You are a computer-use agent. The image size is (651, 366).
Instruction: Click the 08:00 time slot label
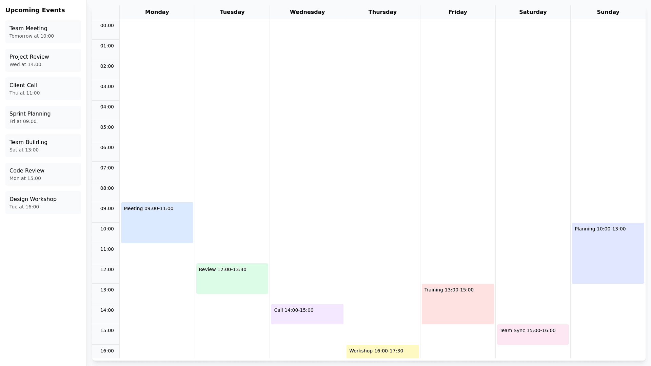click(107, 188)
